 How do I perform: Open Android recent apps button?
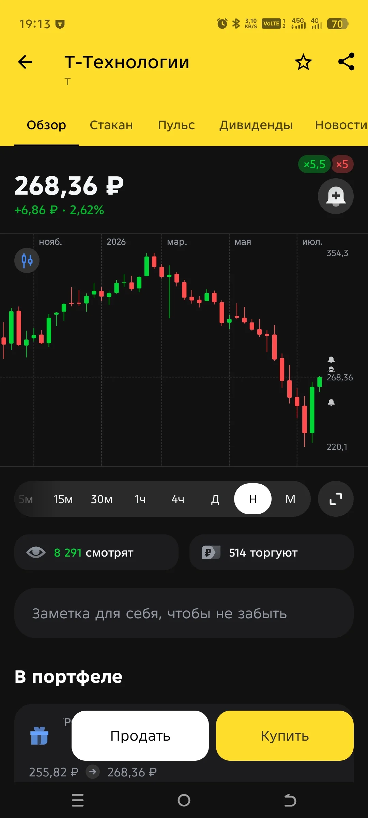[78, 800]
